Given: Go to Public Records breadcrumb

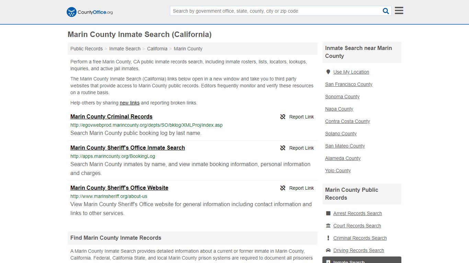Looking at the screenshot, I should pyautogui.click(x=87, y=49).
